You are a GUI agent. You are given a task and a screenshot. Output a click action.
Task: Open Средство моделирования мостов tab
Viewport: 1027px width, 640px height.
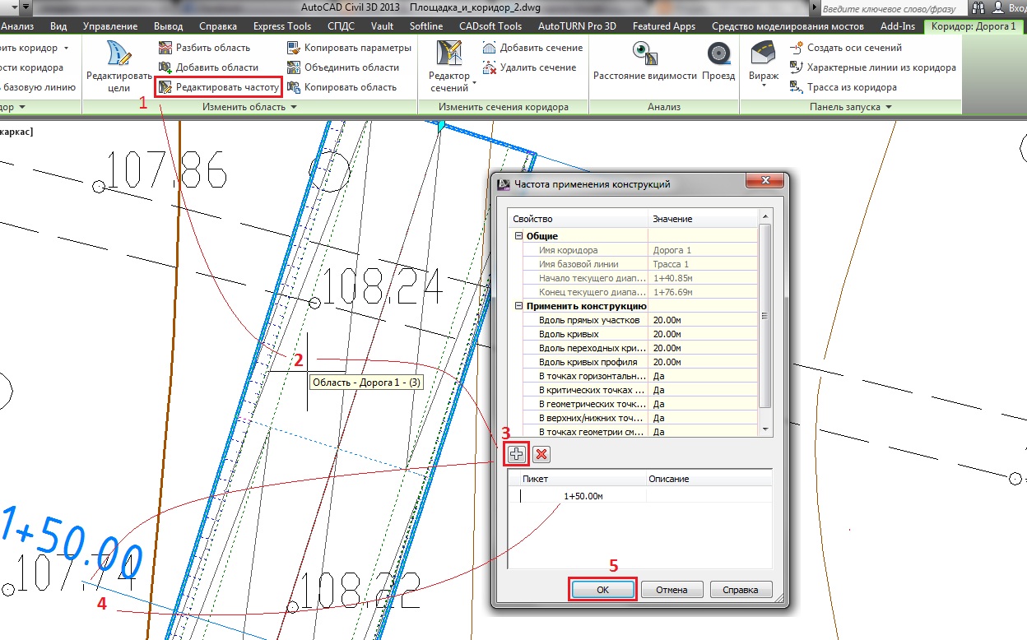point(788,26)
